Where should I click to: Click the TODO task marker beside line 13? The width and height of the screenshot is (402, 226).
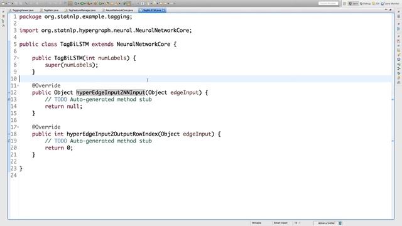pos(9,100)
